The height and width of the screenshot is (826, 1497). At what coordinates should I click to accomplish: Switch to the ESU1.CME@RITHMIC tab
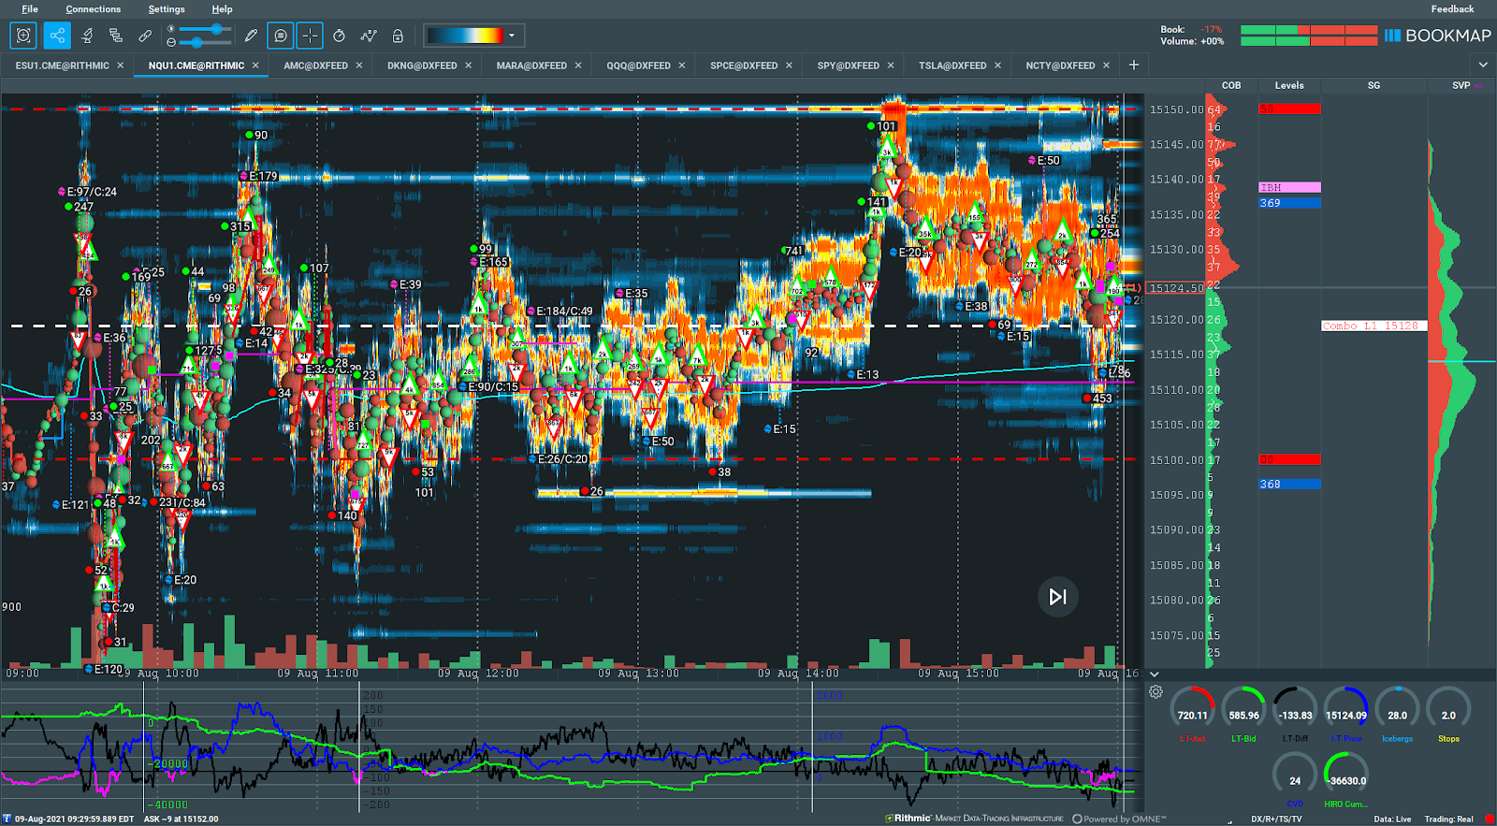62,65
